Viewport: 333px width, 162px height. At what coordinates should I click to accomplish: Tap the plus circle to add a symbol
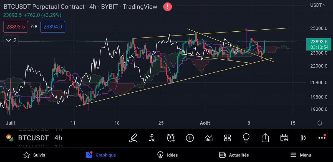[x=190, y=138]
